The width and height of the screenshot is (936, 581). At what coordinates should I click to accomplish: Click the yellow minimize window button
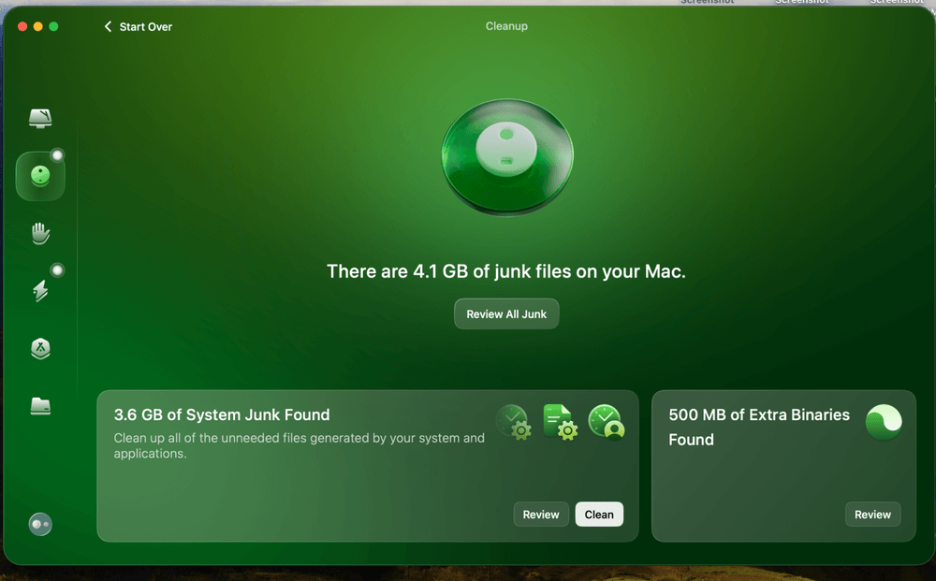click(x=38, y=26)
